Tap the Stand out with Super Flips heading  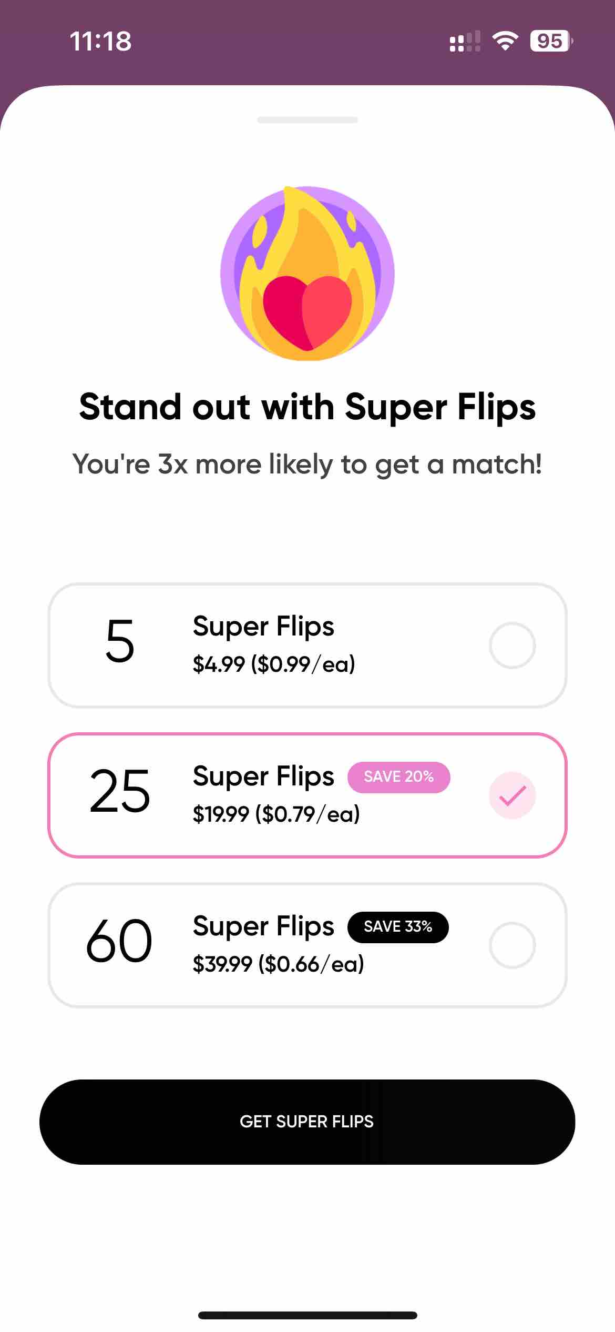(x=307, y=407)
